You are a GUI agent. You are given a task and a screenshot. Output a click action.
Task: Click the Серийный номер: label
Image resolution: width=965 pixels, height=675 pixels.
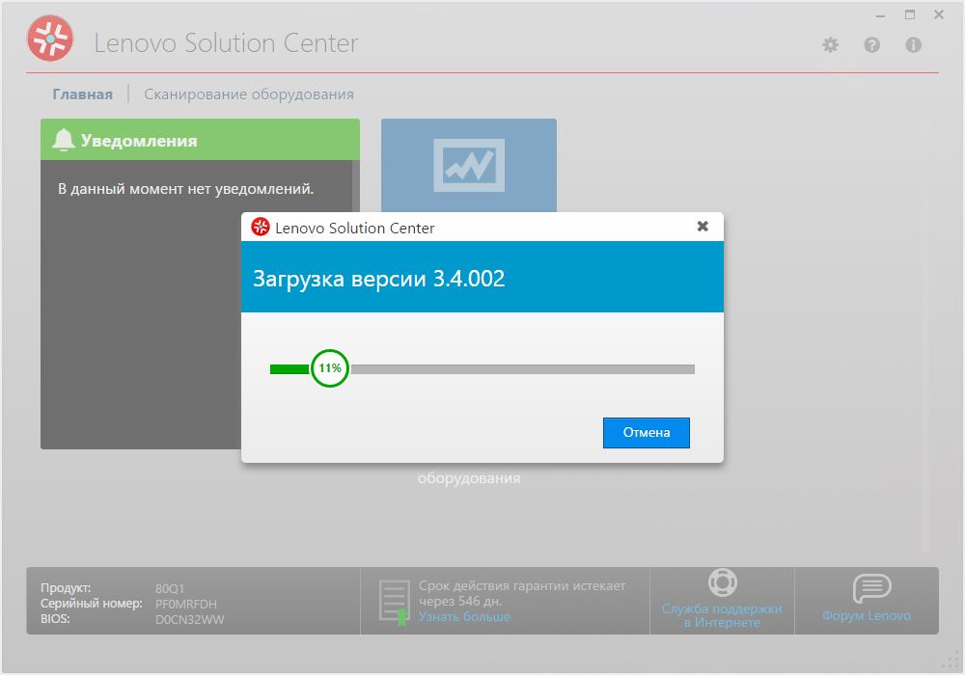(x=91, y=603)
